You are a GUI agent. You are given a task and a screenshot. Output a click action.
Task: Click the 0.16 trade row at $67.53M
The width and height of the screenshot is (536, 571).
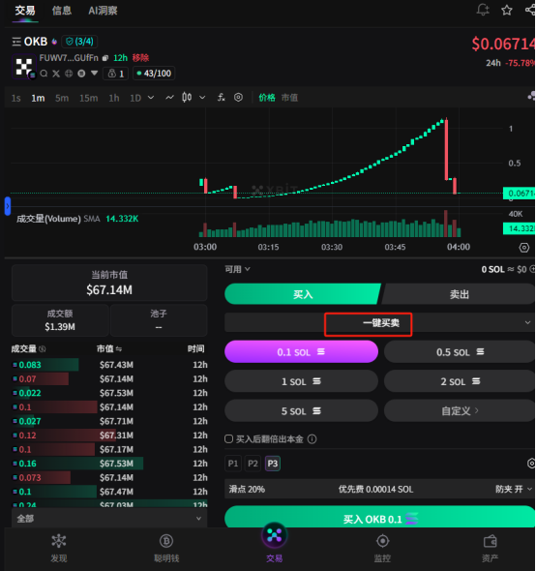click(109, 464)
